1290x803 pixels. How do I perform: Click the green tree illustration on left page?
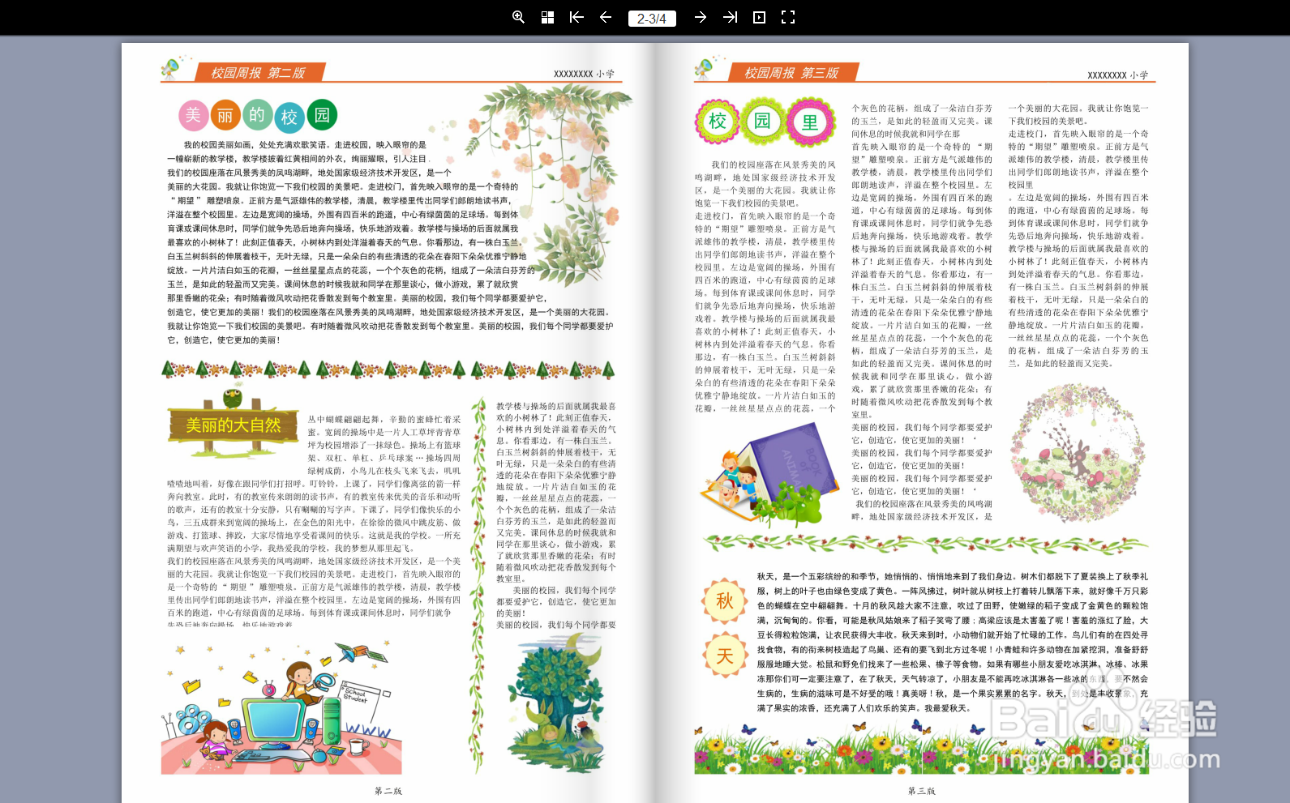(x=556, y=702)
